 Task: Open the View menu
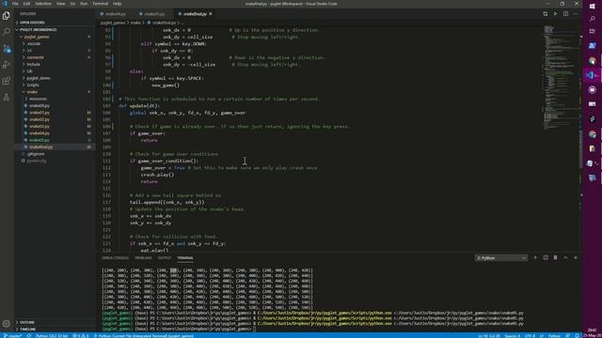[x=60, y=4]
